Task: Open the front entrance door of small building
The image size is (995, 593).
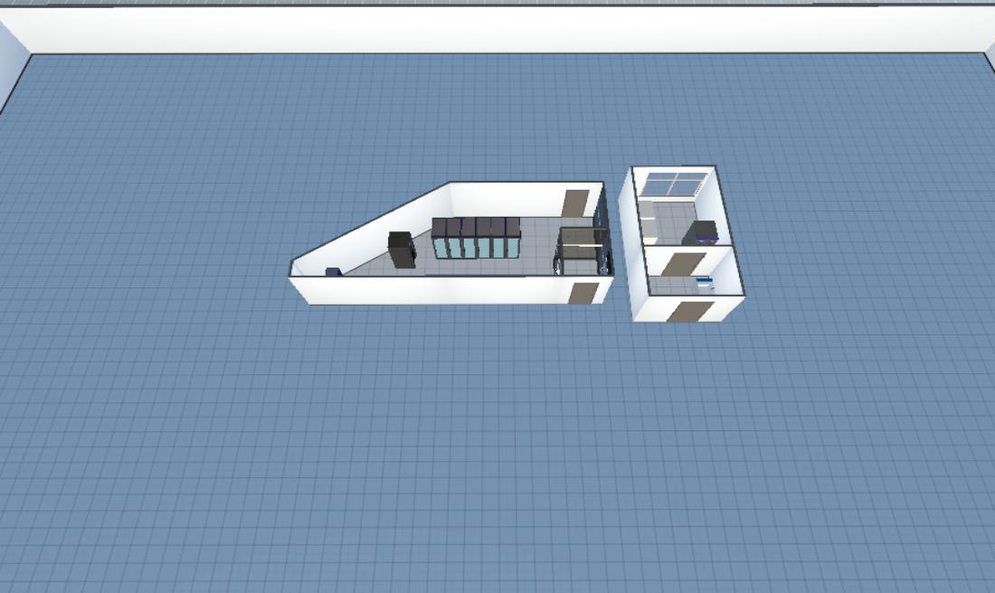Action: [691, 312]
